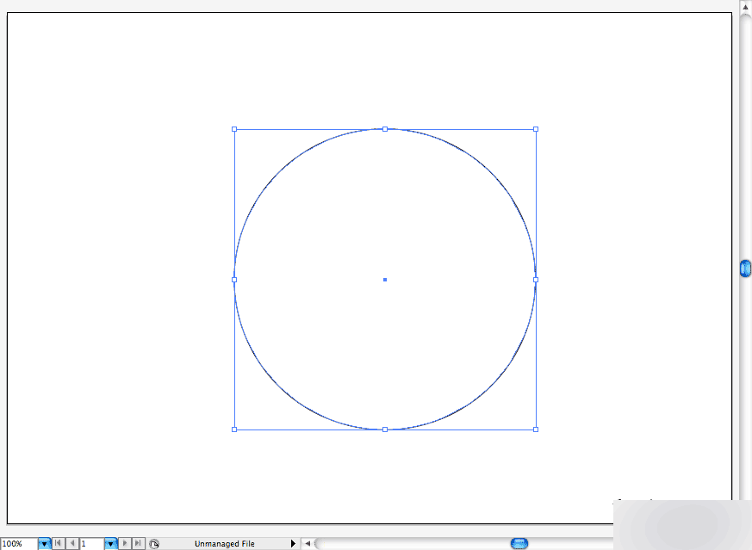Click the top-right bounding box handle

[x=536, y=129]
